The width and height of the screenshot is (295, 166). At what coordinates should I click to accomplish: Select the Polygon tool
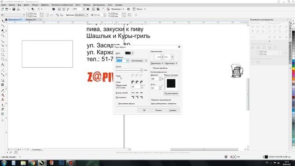tap(3, 59)
